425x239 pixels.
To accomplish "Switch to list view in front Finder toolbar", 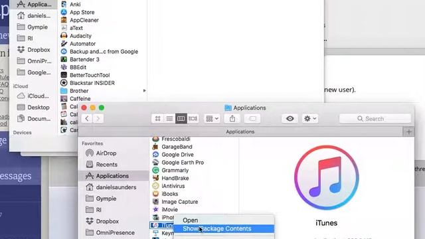I will click(x=169, y=118).
